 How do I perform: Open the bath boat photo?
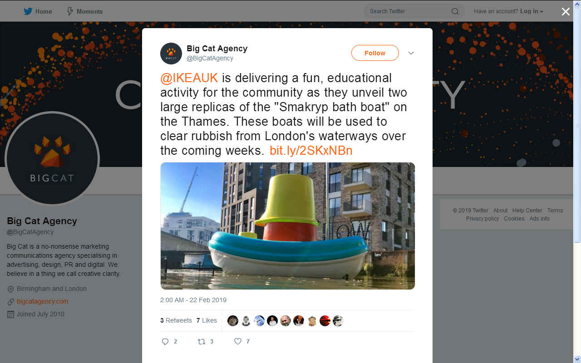click(x=288, y=226)
